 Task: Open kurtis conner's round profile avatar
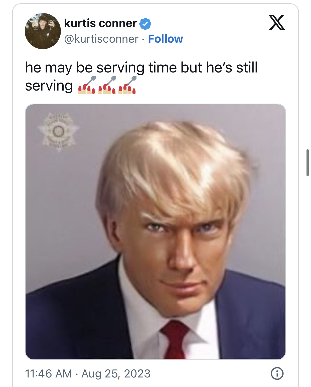[x=43, y=31]
